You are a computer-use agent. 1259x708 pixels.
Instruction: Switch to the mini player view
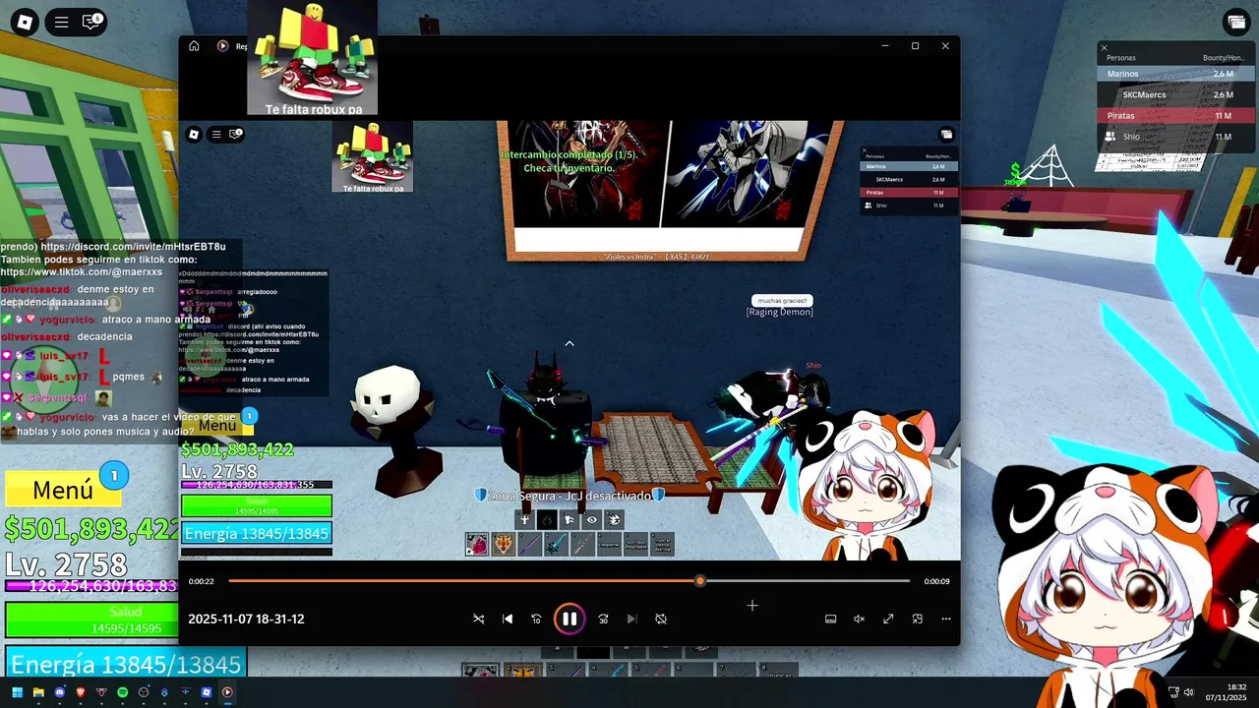point(917,619)
